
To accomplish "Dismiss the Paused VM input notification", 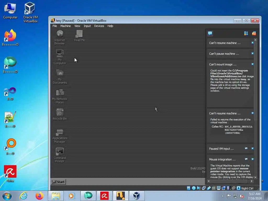I will (x=253, y=148).
